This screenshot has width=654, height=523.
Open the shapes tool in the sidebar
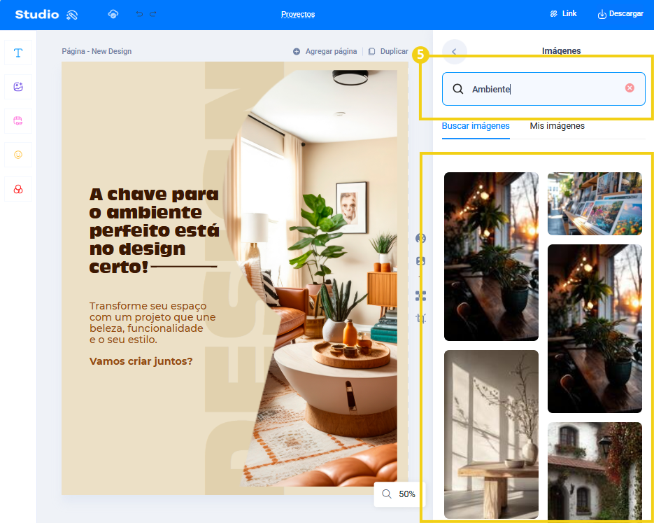[x=18, y=189]
